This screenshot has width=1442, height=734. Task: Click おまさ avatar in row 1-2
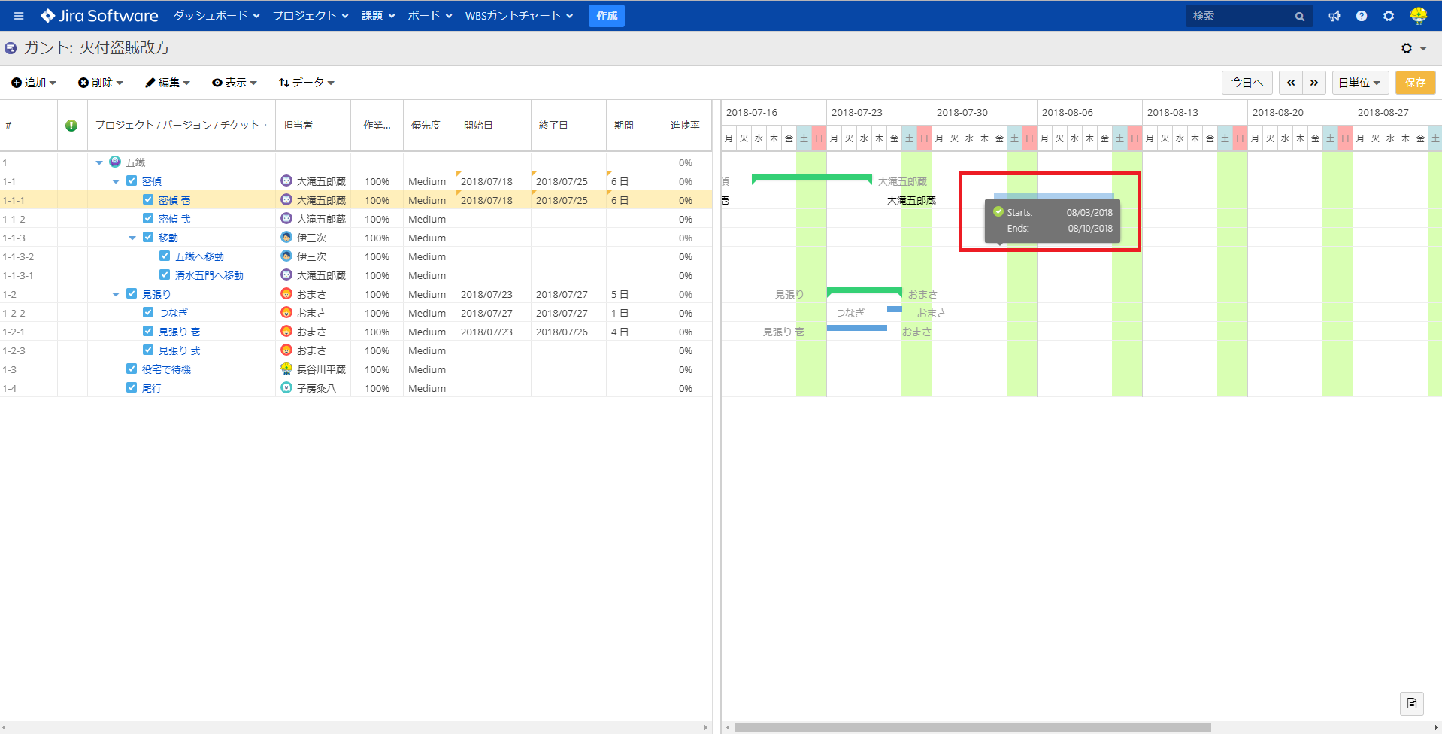point(286,294)
